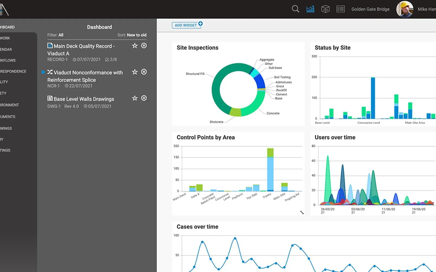This screenshot has width=436, height=272.
Task: Click the company logo in top-left corner
Action: [4, 9]
